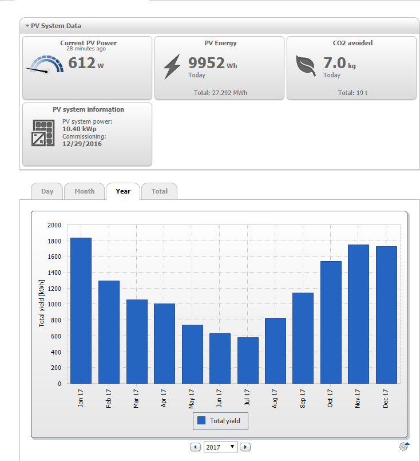
Task: Click the solar panel system information icon
Action: pos(43,132)
